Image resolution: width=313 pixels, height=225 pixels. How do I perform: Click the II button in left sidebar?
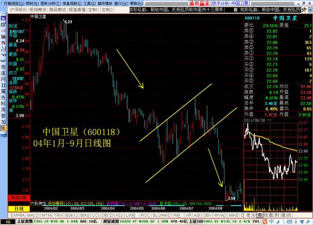pos(3,85)
